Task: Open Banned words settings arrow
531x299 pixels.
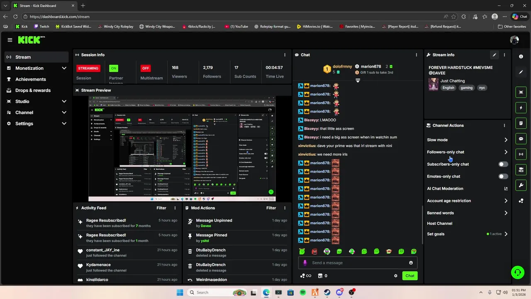Action: tap(506, 213)
